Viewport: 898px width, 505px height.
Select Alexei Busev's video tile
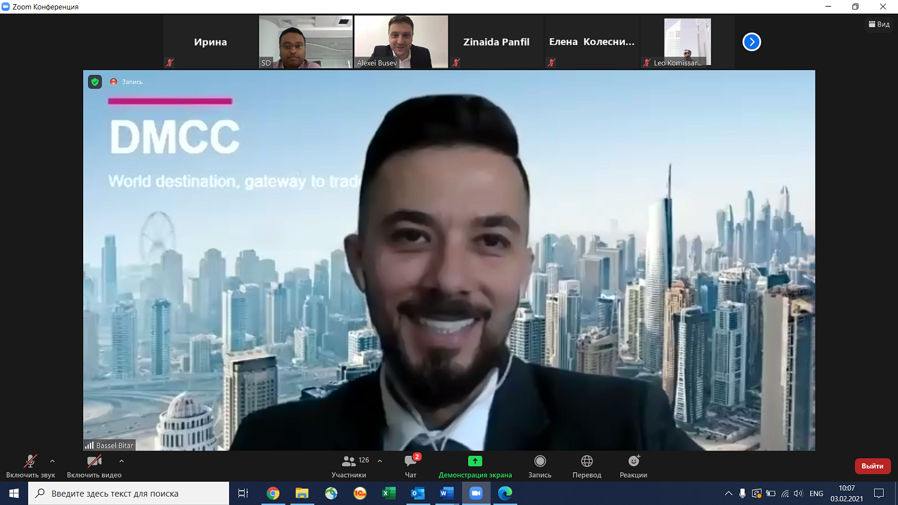(x=401, y=42)
